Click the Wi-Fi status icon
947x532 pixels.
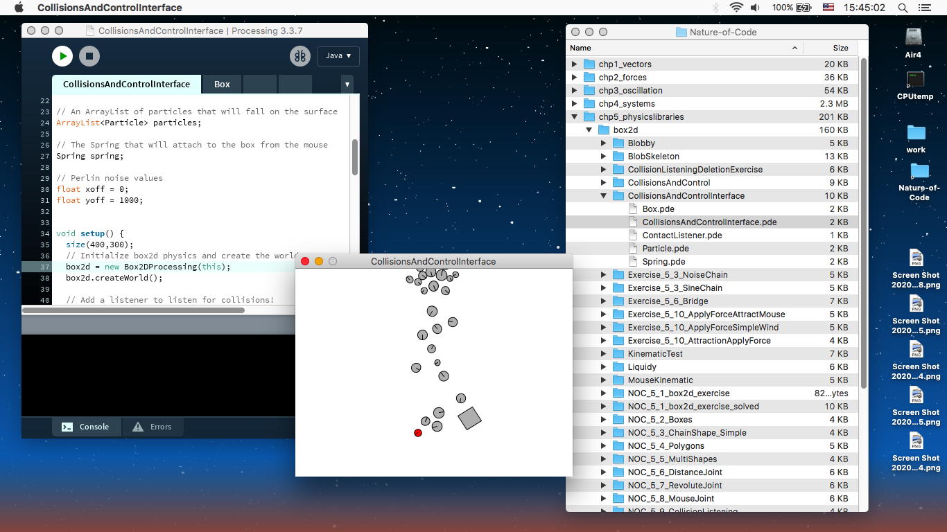(736, 8)
